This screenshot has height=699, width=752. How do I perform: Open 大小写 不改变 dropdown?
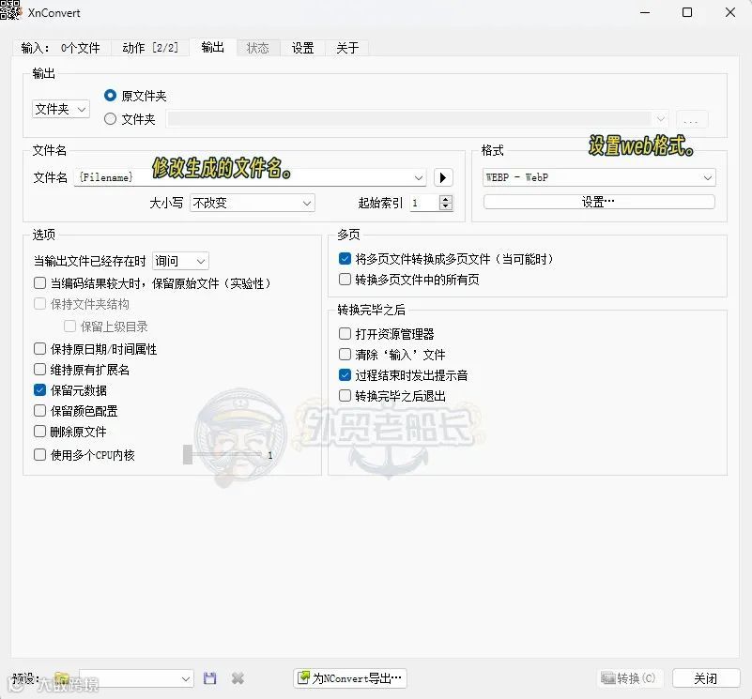click(253, 204)
